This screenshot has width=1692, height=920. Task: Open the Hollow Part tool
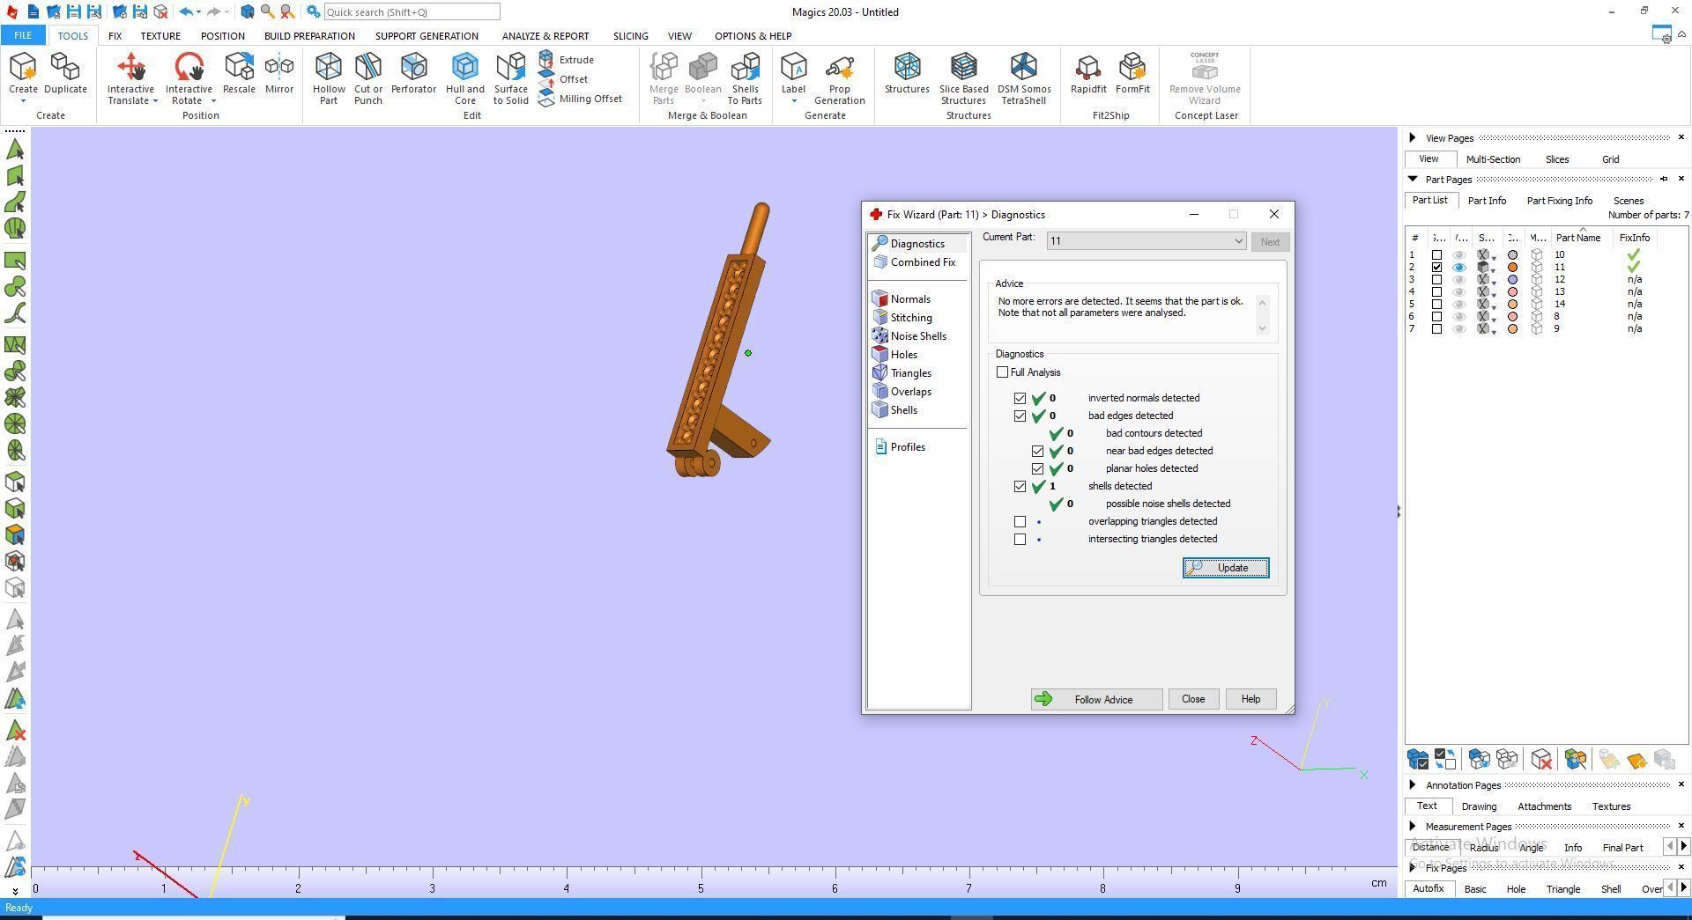[329, 78]
